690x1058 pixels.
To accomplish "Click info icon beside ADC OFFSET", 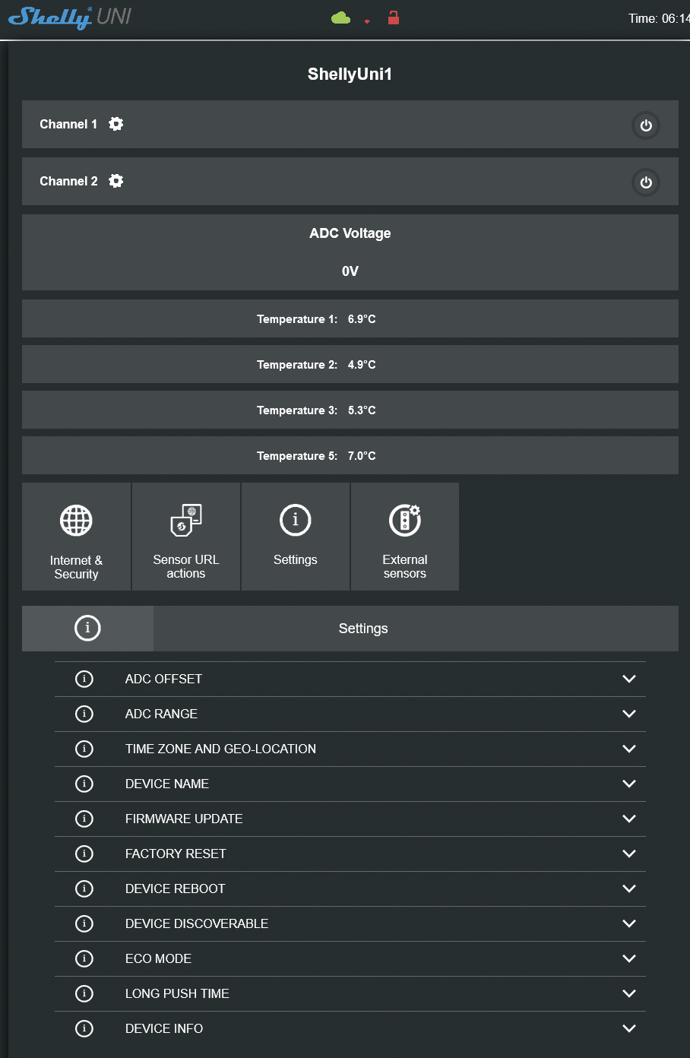I will point(84,679).
